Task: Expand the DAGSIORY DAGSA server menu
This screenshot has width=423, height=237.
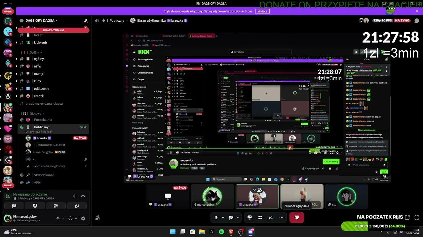Action: pyautogui.click(x=42, y=20)
